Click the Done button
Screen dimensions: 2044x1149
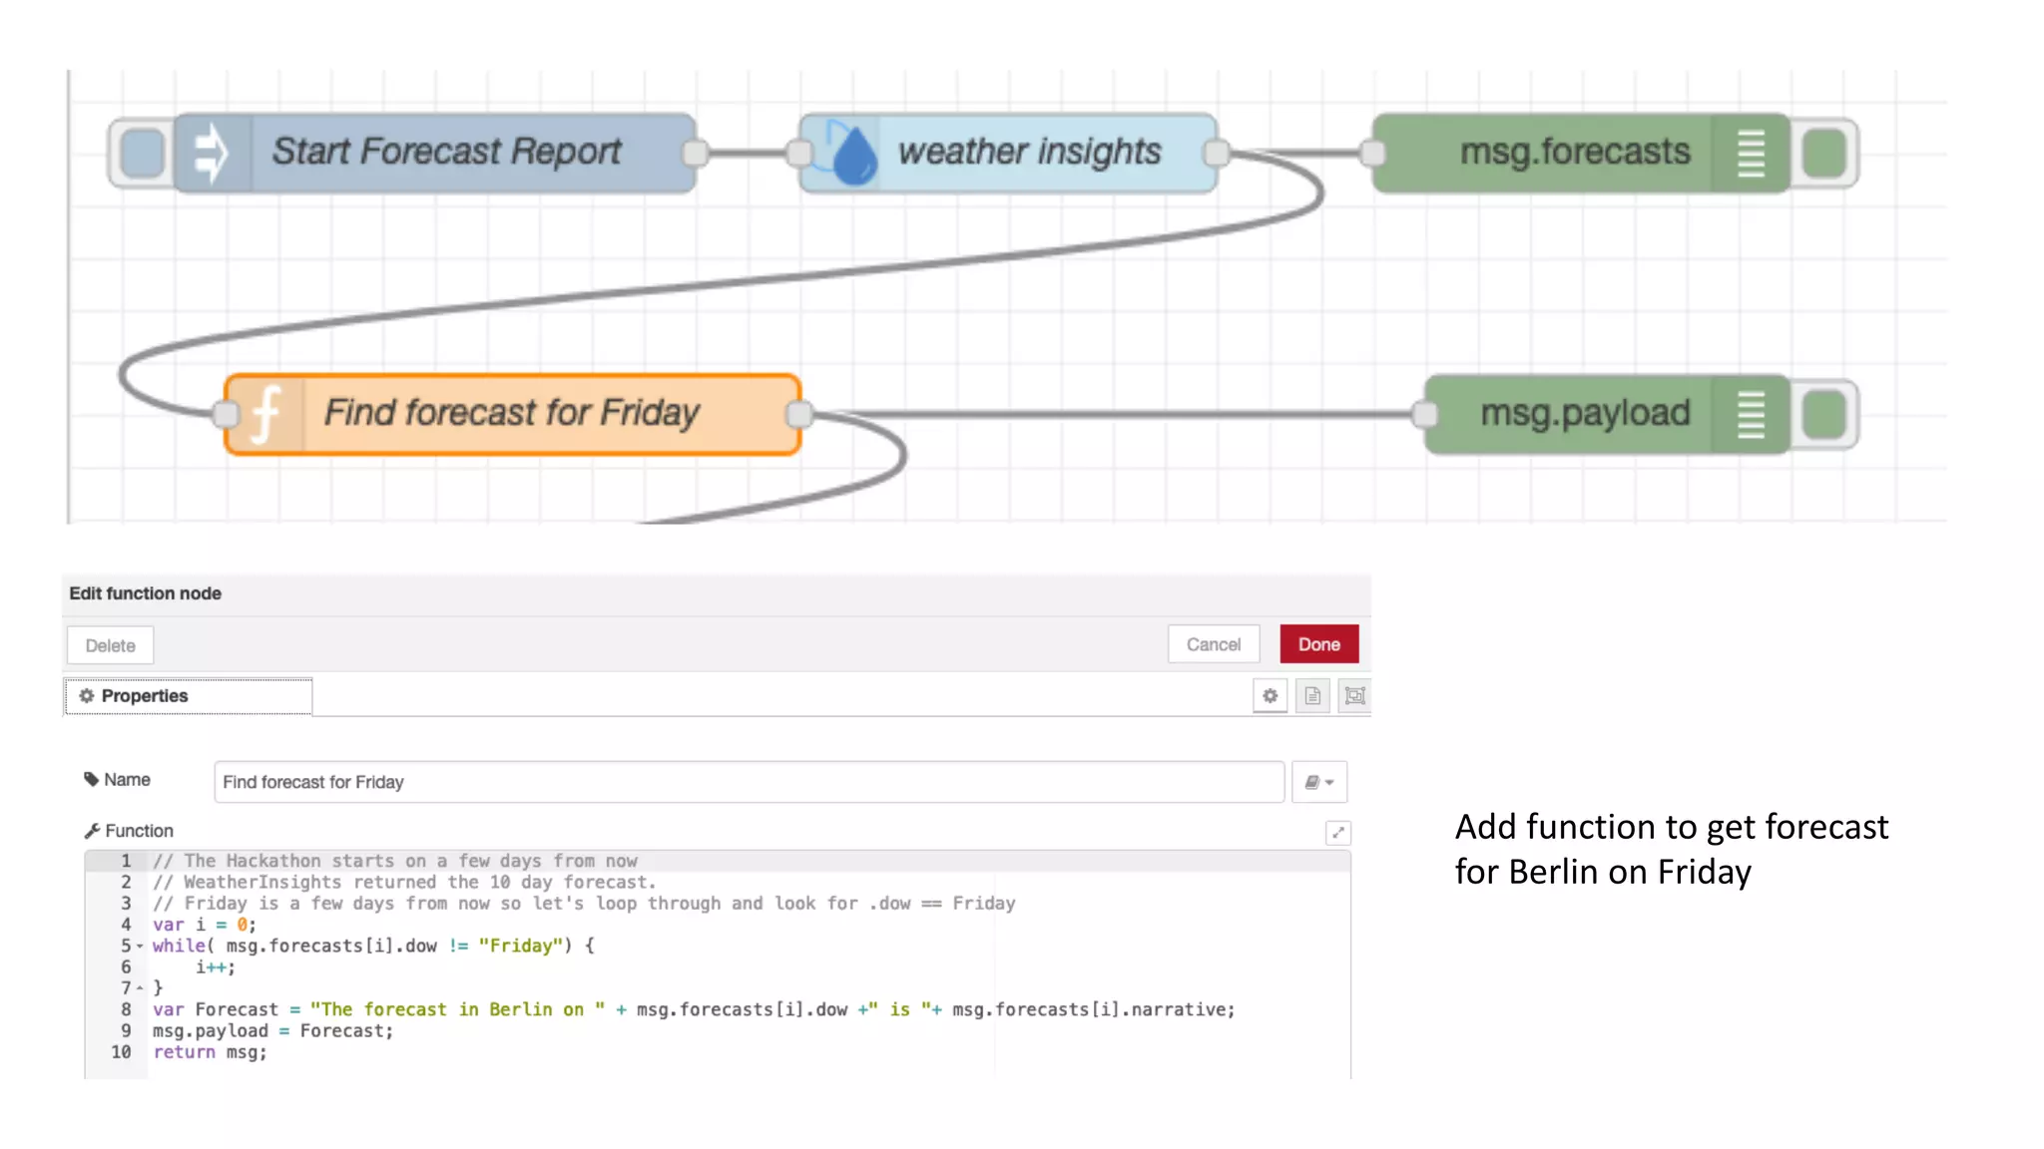click(x=1318, y=644)
